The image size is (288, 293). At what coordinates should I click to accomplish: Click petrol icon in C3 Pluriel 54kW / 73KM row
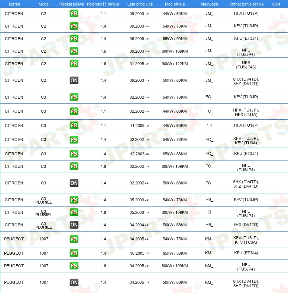click(74, 200)
